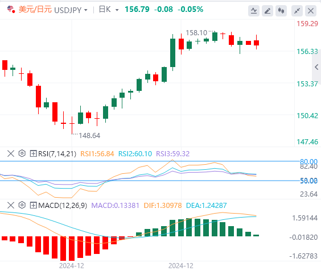This screenshot has width=321, height=271.
Task: Close the chart with top-right X
Action: (311, 11)
